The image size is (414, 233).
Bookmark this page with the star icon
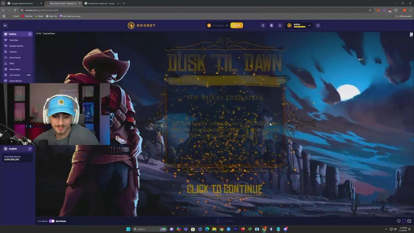370,10
